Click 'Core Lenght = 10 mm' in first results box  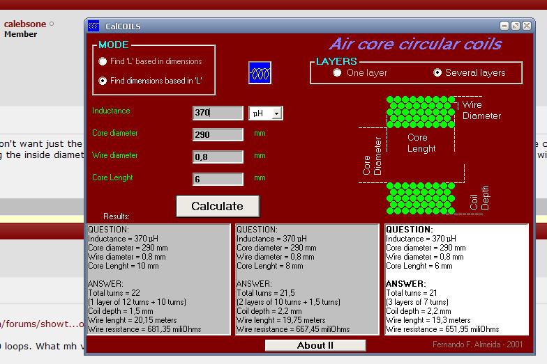(x=123, y=266)
